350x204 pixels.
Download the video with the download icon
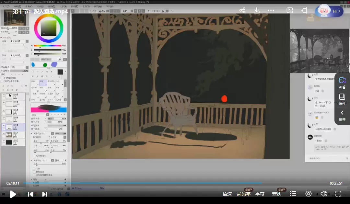click(257, 10)
